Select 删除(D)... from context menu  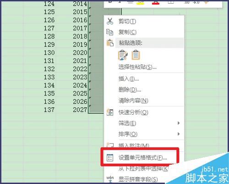point(130,89)
